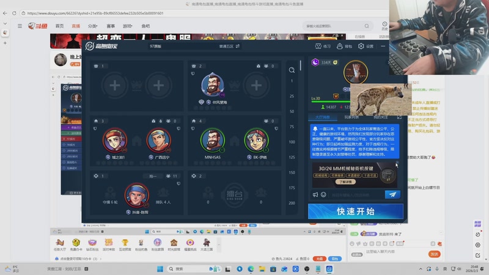489x275 pixels.
Task: Click the Douyu hamburger menu icon
Action: [x=20, y=26]
